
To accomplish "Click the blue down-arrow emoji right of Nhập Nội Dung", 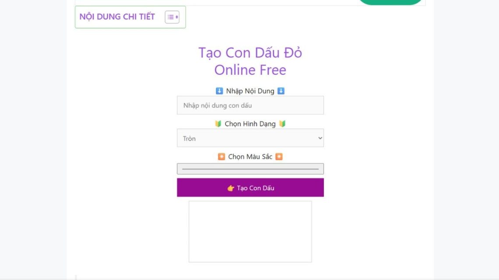I will 281,91.
